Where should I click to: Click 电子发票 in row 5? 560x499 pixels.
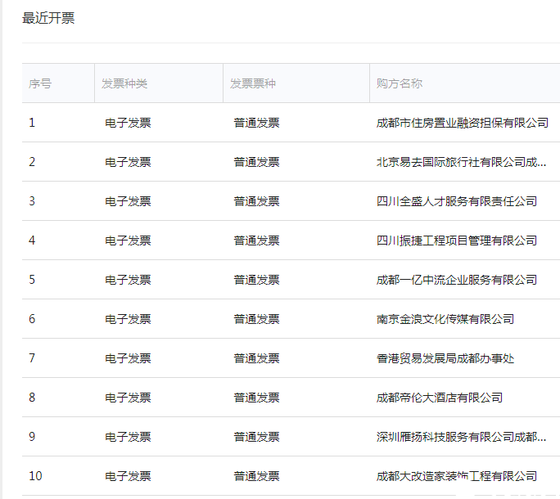[128, 280]
